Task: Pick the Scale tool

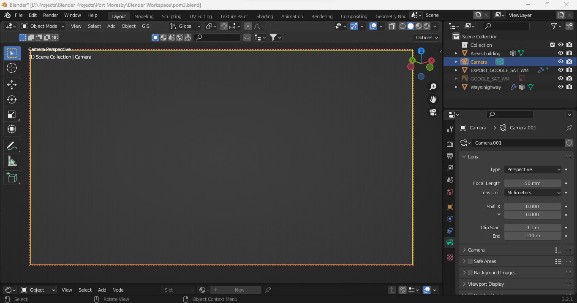Action: [x=12, y=114]
